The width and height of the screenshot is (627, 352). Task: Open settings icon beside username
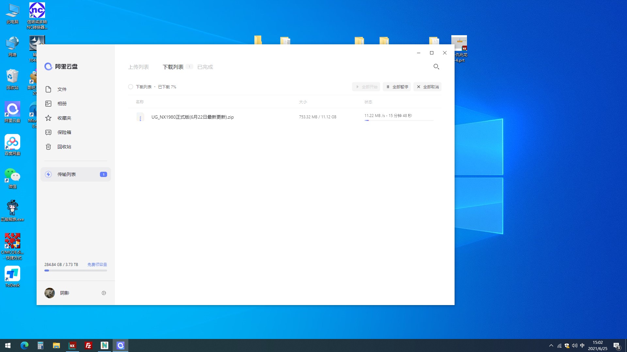point(104,293)
